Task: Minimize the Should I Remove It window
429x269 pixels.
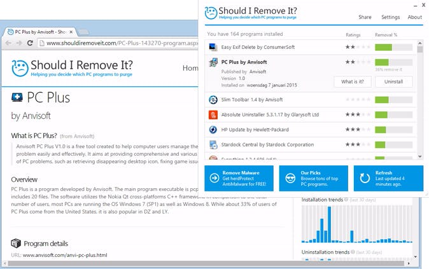Action: pyautogui.click(x=415, y=6)
